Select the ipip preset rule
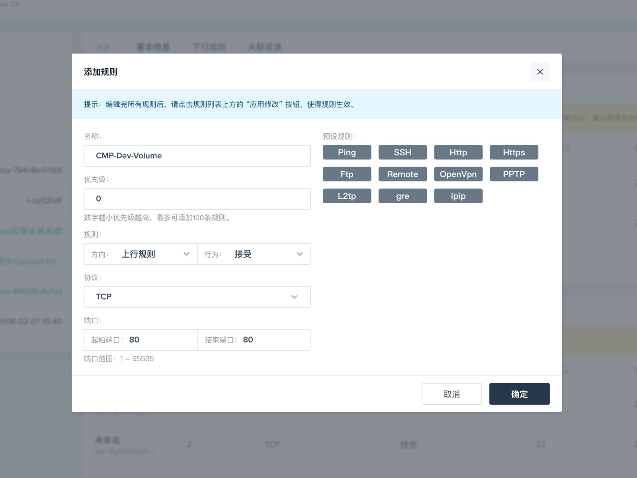Screen dimensions: 637x478 (x=458, y=196)
